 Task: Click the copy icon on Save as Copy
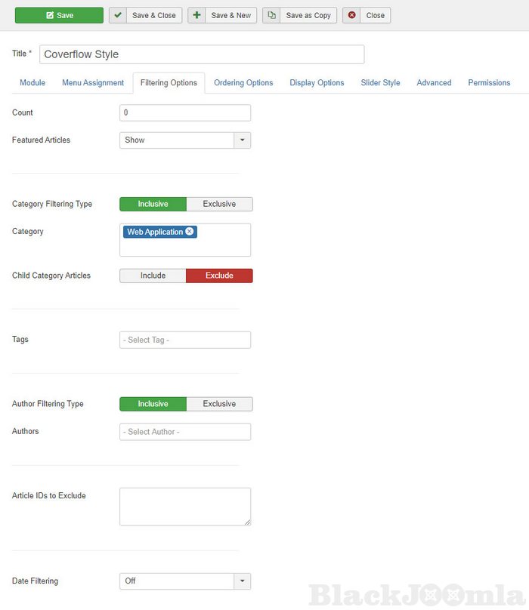click(x=272, y=15)
